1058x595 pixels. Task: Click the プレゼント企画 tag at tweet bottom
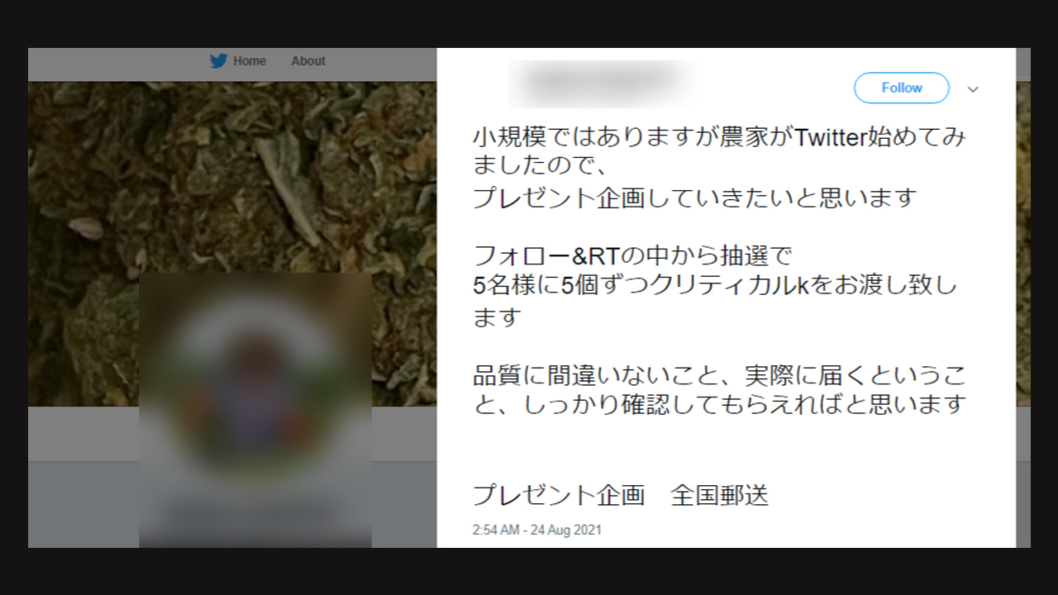559,495
